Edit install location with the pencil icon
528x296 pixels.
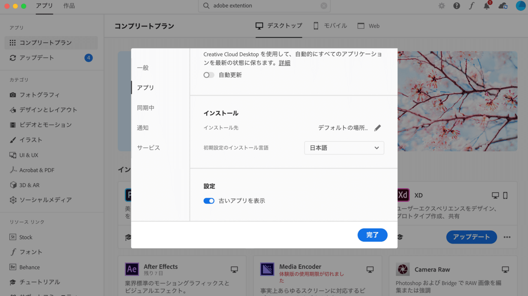(377, 128)
